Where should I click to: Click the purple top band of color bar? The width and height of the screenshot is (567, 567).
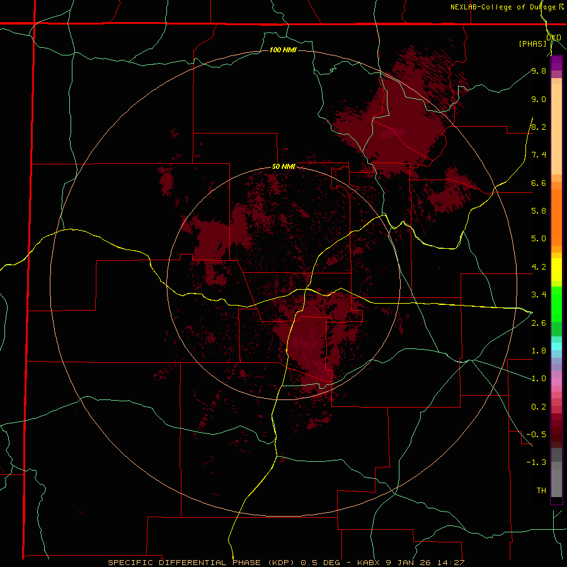coord(556,63)
